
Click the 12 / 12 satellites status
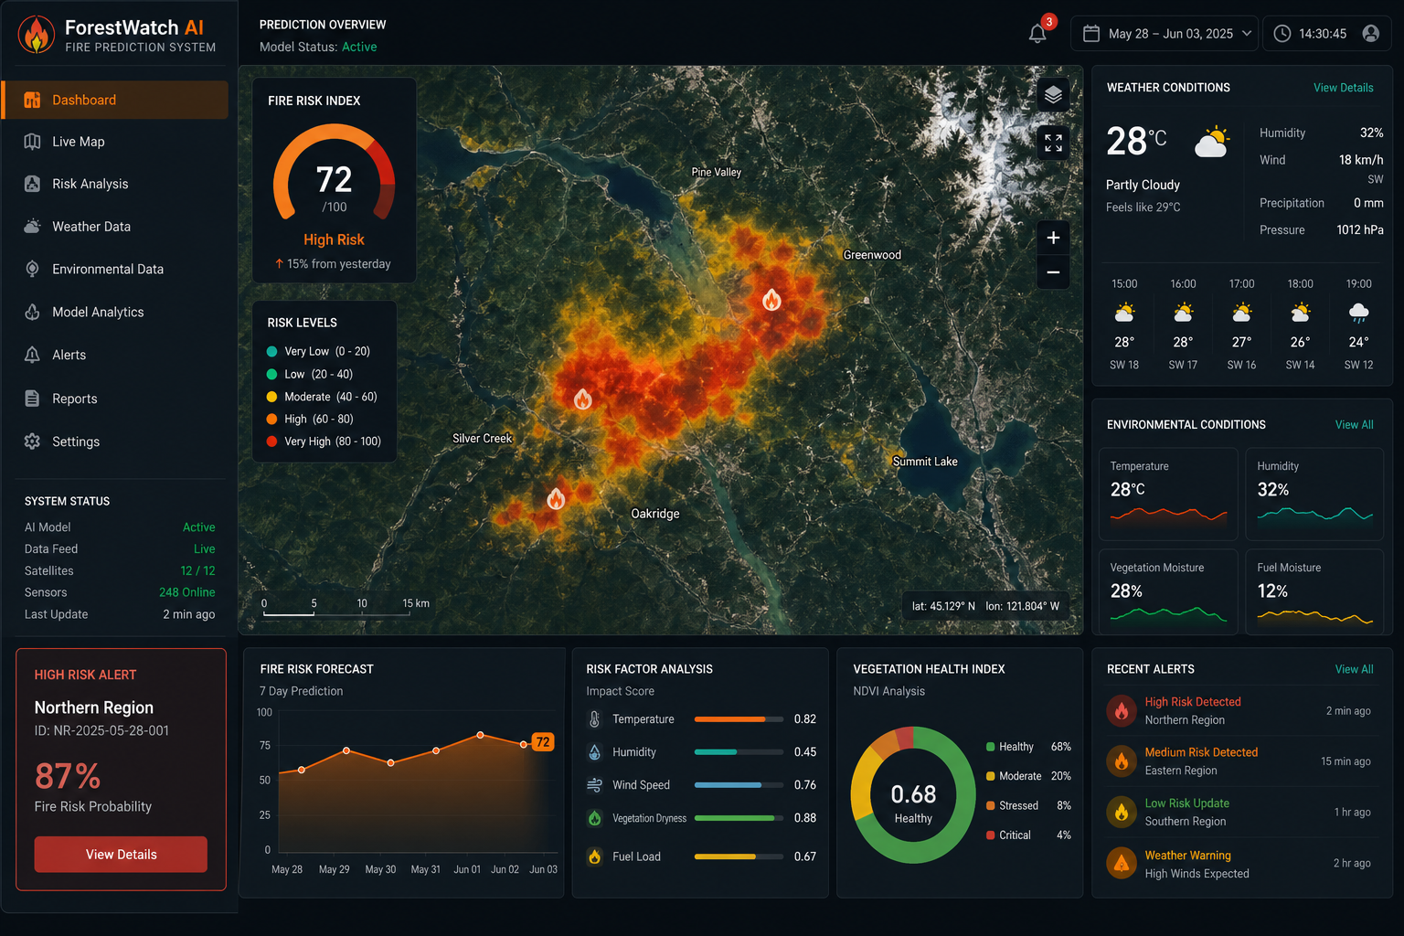[x=197, y=570]
